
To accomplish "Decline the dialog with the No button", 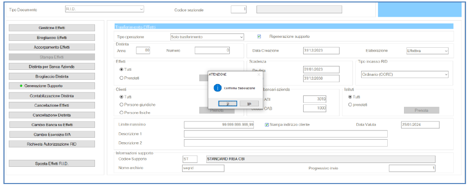I will pyautogui.click(x=249, y=103).
